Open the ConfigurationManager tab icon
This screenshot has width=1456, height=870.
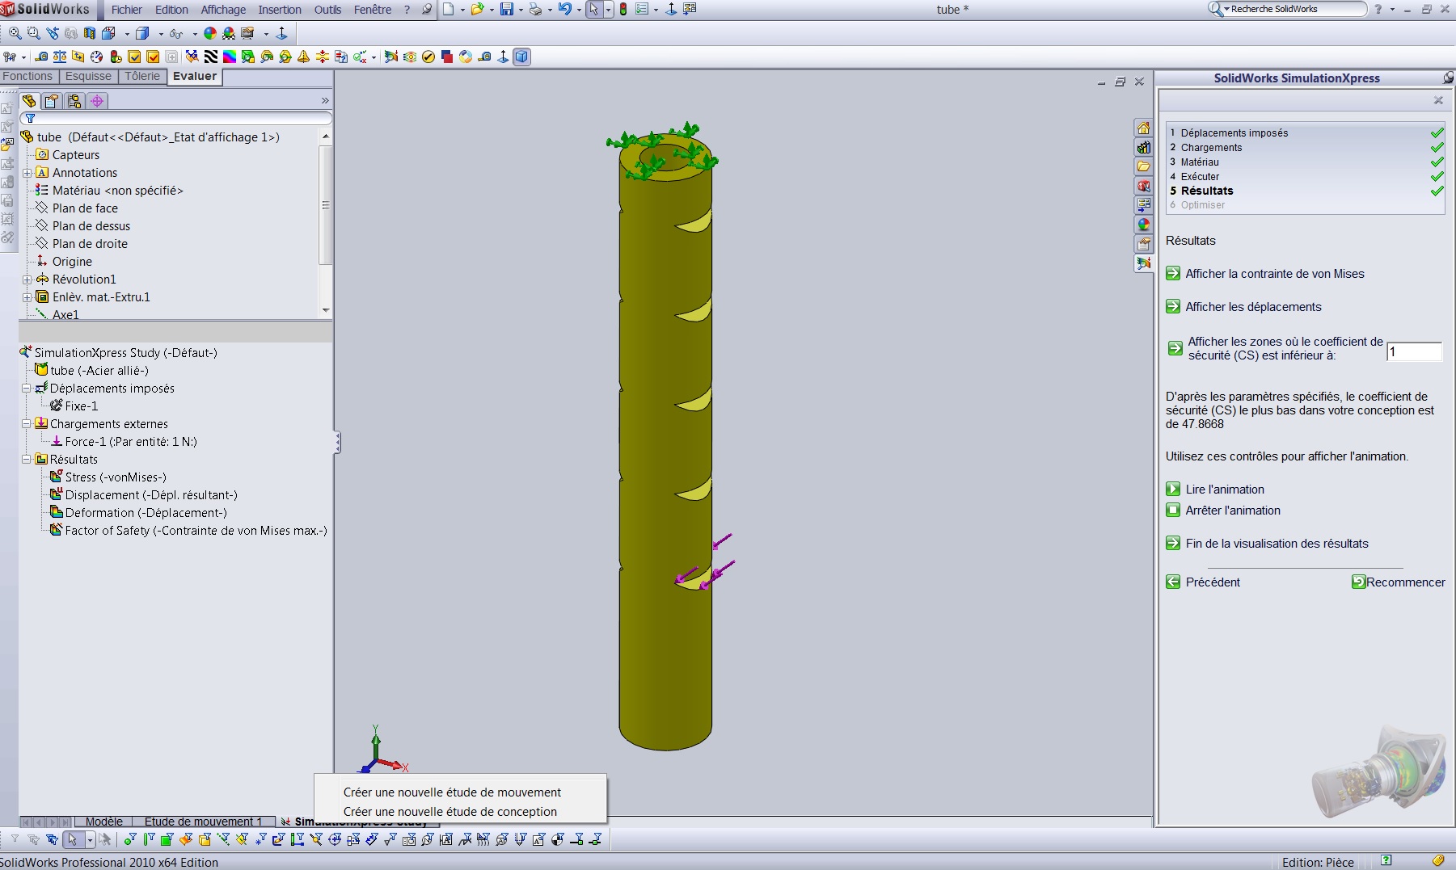[x=74, y=101]
